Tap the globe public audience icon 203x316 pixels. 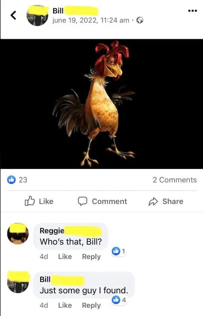point(140,20)
